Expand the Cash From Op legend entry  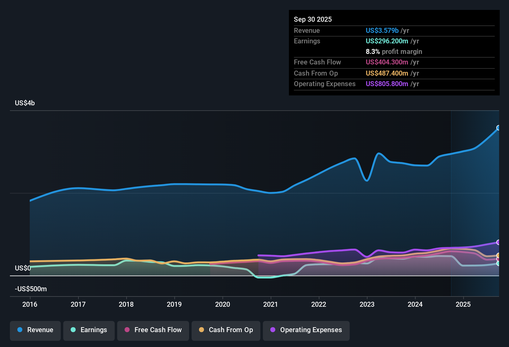[x=226, y=331]
